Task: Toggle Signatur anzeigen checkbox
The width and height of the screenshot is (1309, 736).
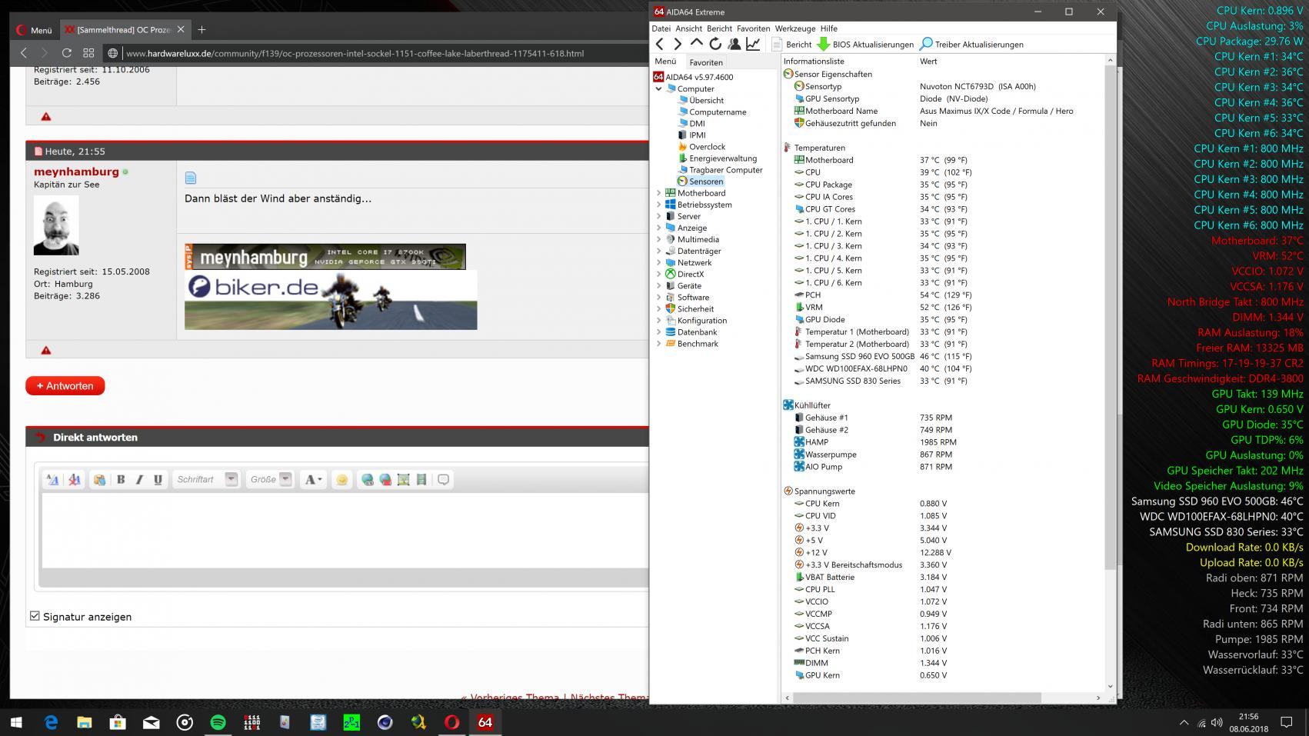Action: pos(35,616)
